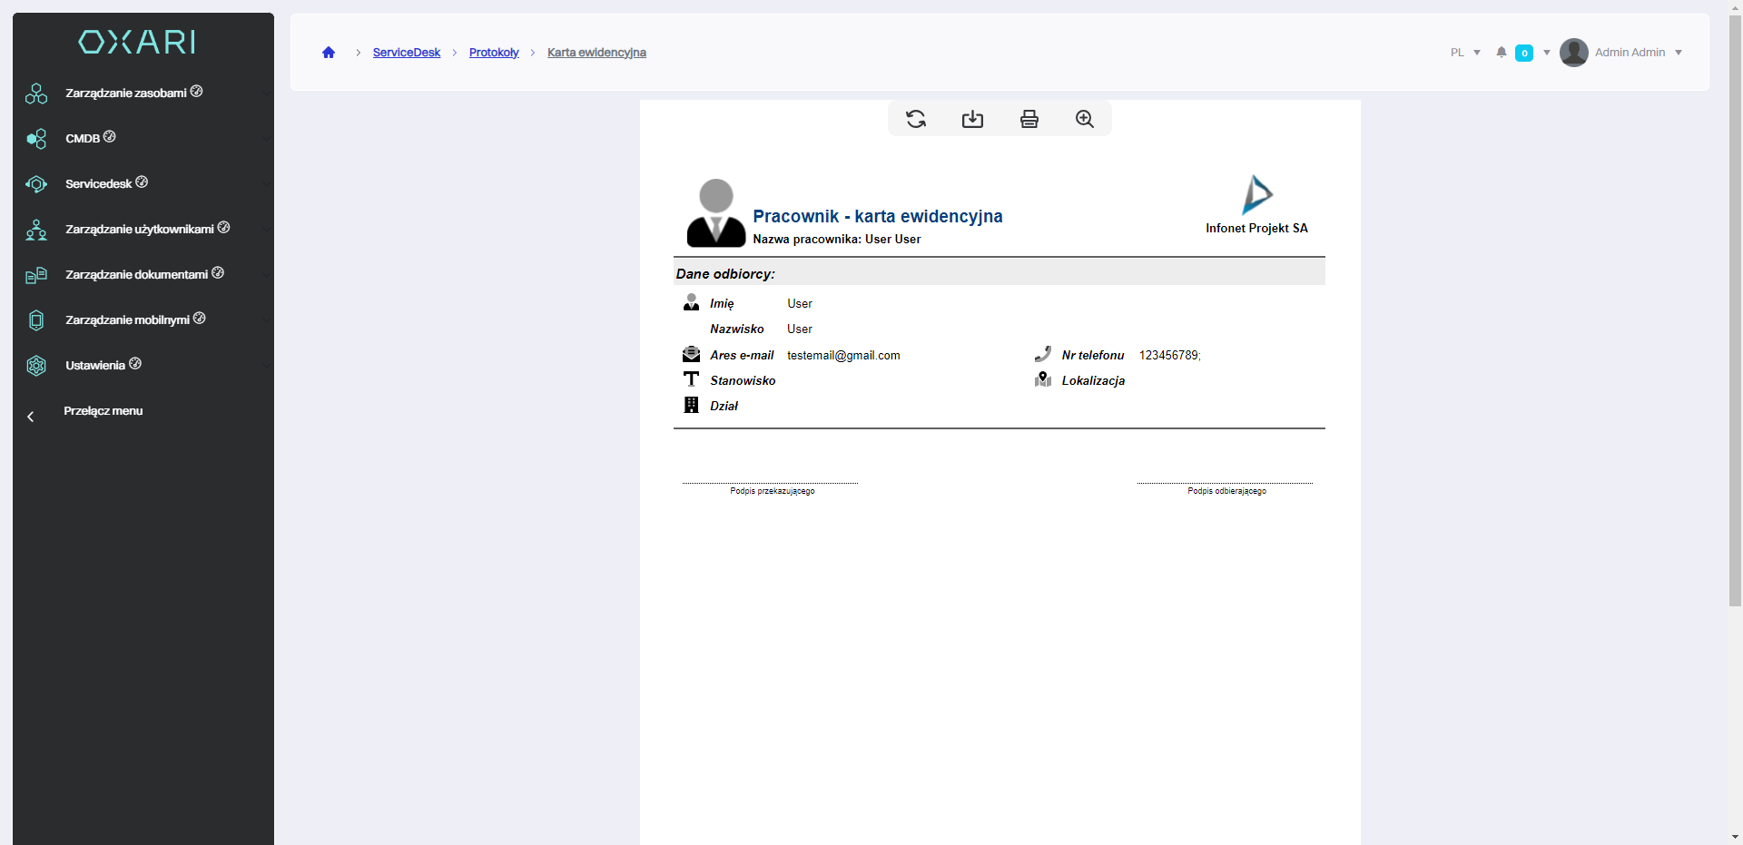Open Ustawienia settings menu
1743x845 pixels.
(x=95, y=366)
